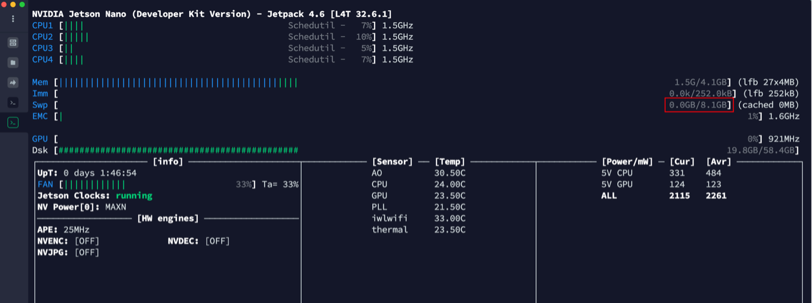Open the SFTP folder sidebar icon
Viewport: 812px width, 303px height.
(x=13, y=63)
